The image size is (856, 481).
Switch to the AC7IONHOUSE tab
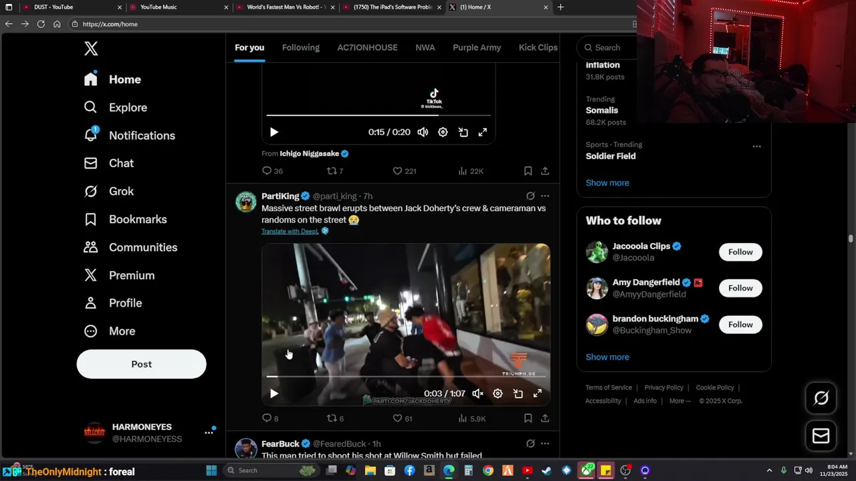pyautogui.click(x=367, y=47)
